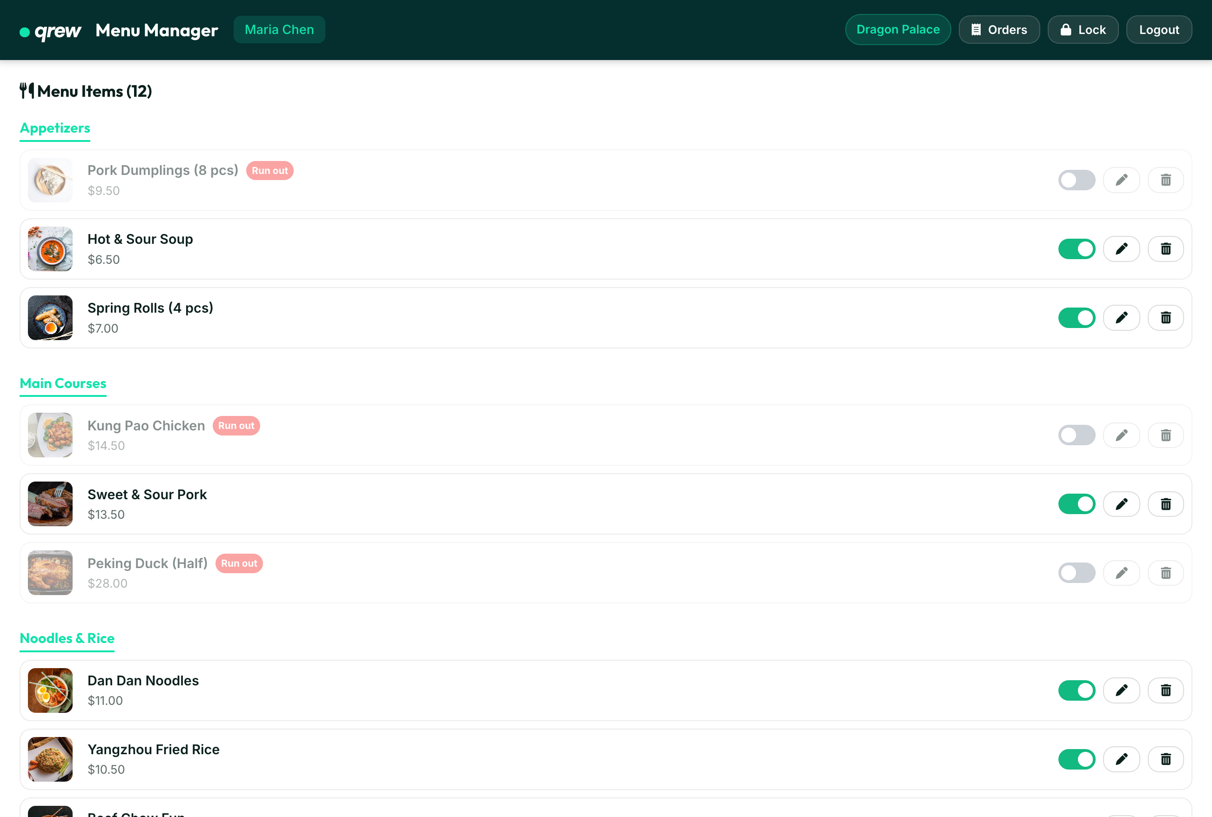Viewport: 1212px width, 817px height.
Task: Edit the Sweet & Sour Pork item
Action: coord(1122,504)
